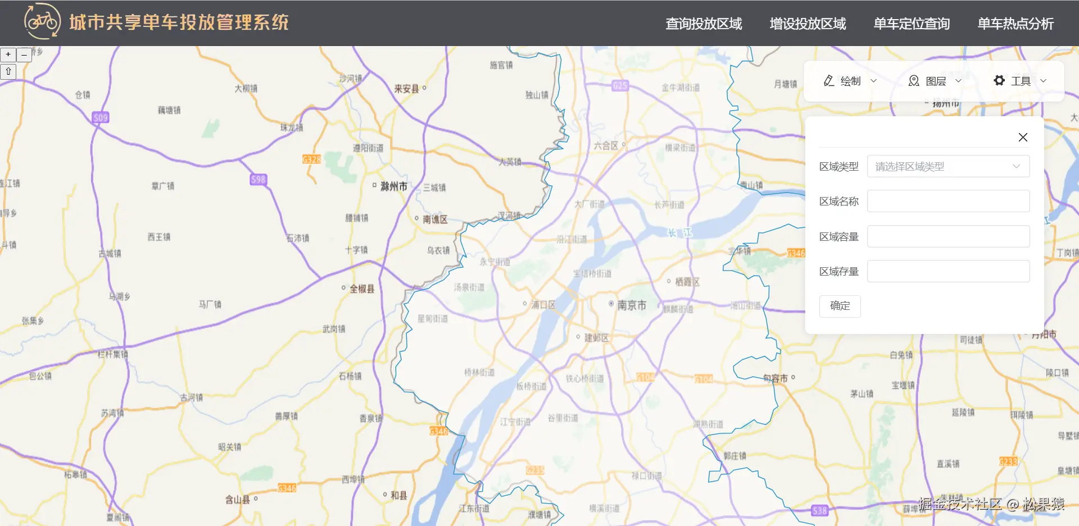This screenshot has height=526, width=1079.
Task: Click the 仓镇 label on map
Action: 82,95
